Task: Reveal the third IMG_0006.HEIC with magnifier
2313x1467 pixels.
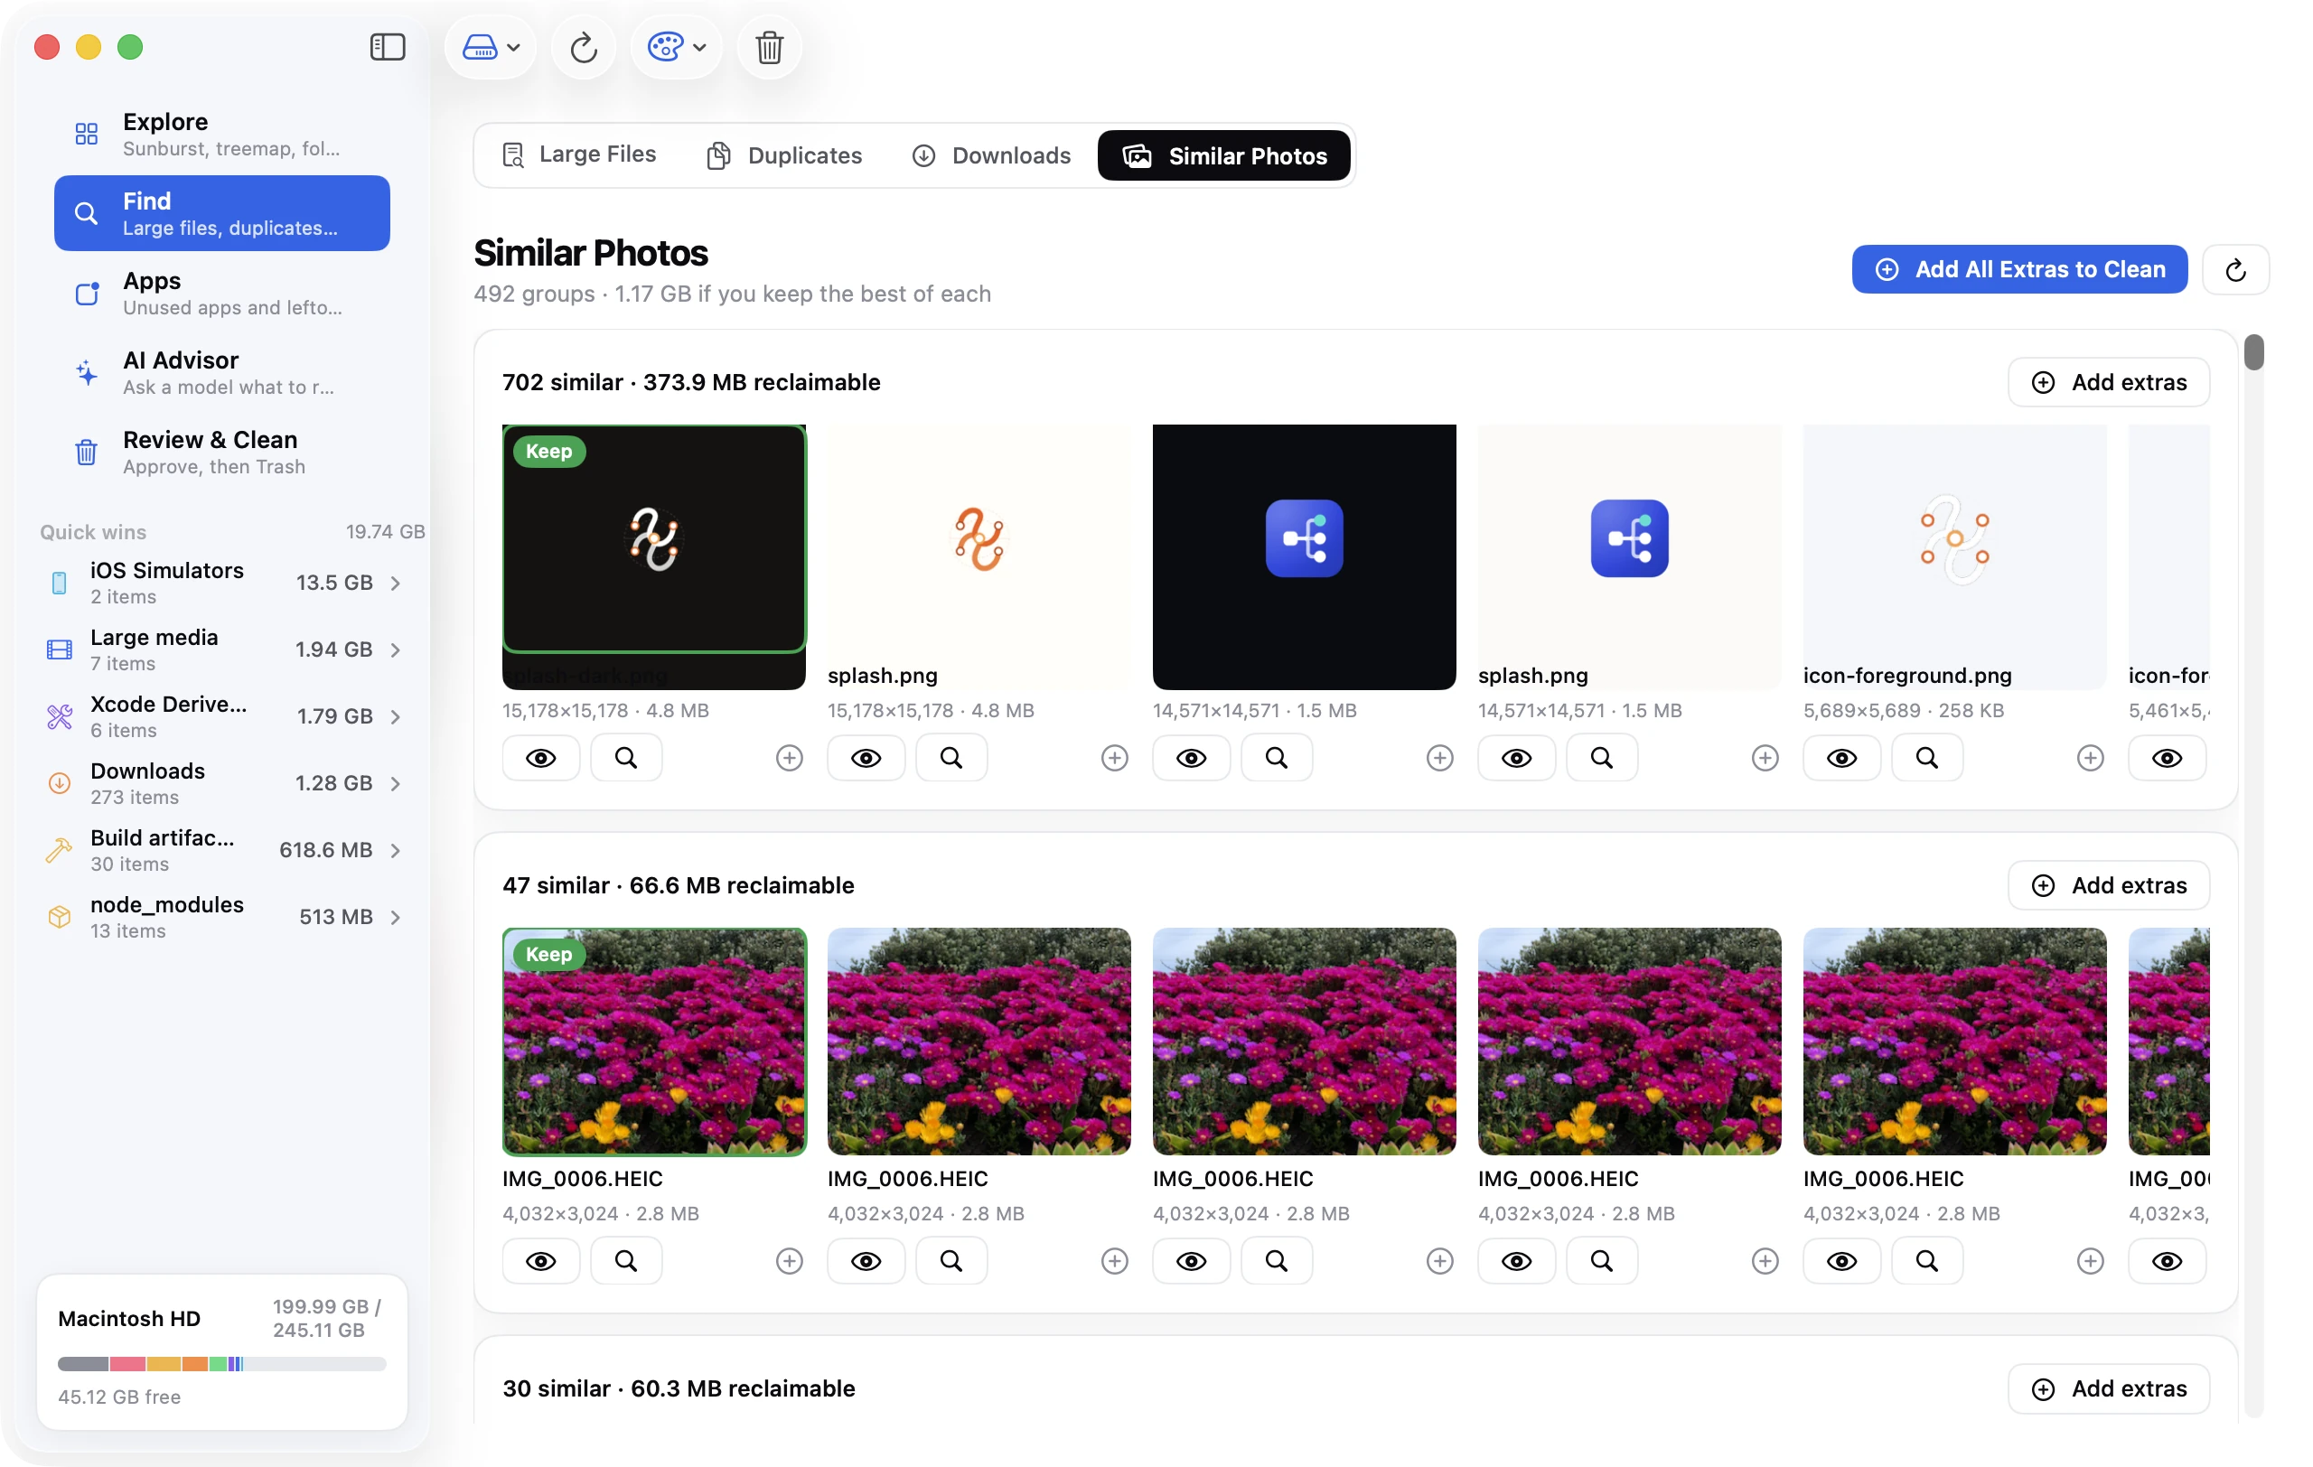Action: click(1276, 1262)
